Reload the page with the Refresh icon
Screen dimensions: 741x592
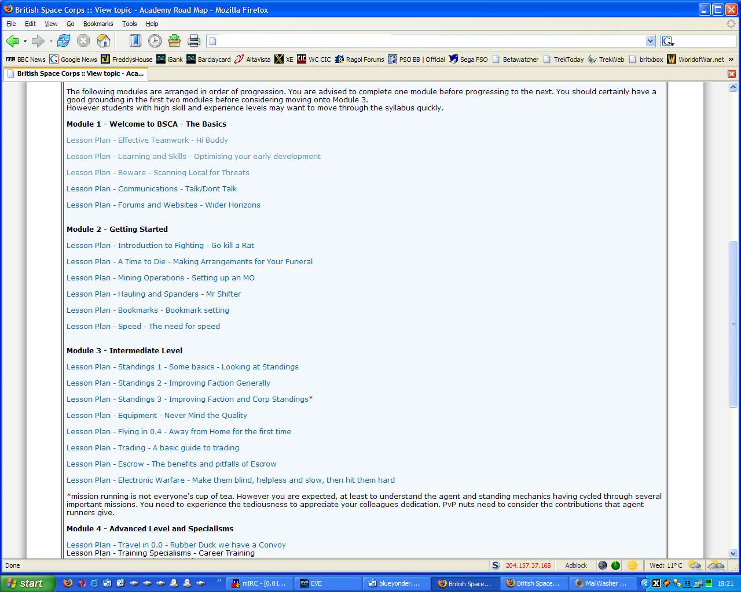[x=64, y=40]
